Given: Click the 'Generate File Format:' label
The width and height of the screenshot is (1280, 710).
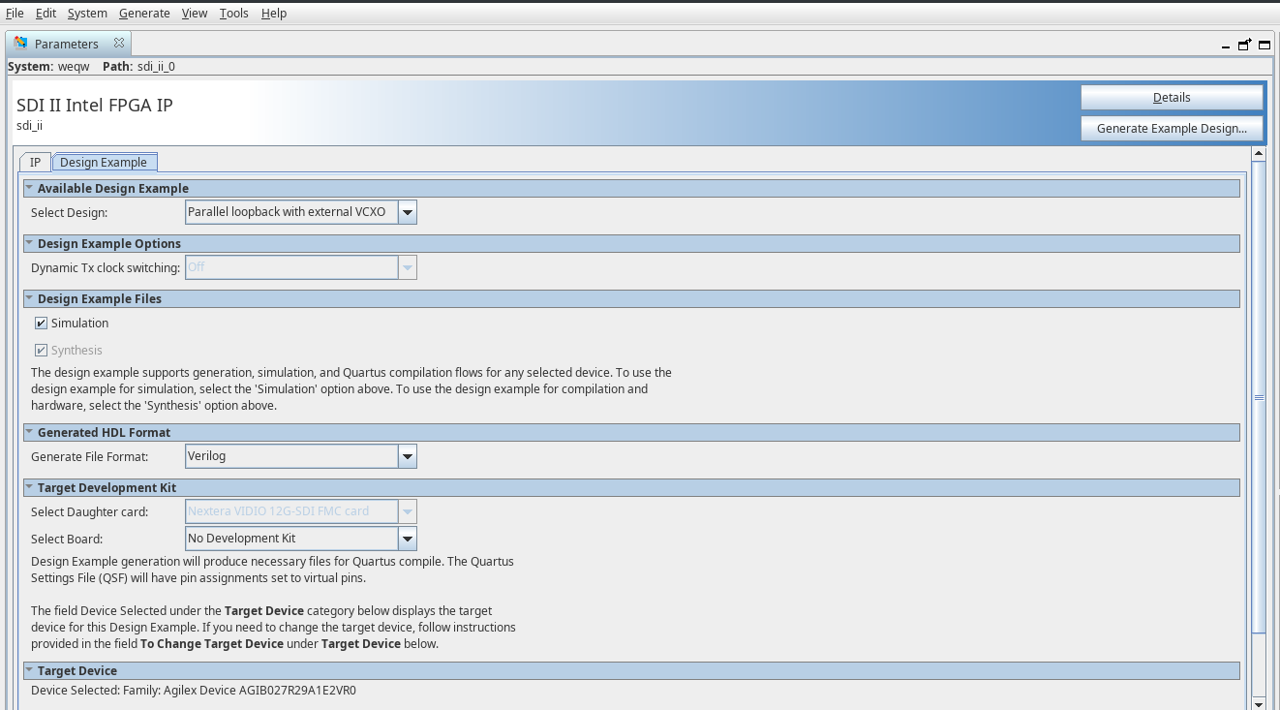Looking at the screenshot, I should (x=90, y=456).
